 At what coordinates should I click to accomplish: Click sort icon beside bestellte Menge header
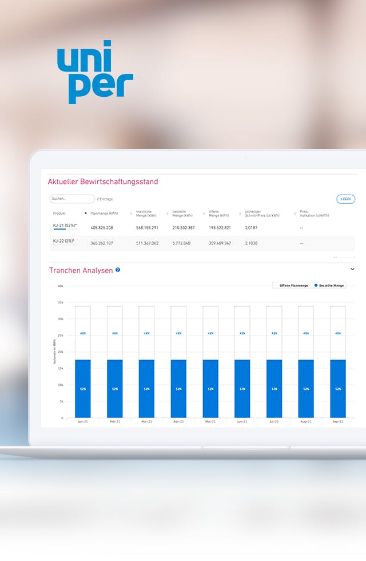coord(167,214)
